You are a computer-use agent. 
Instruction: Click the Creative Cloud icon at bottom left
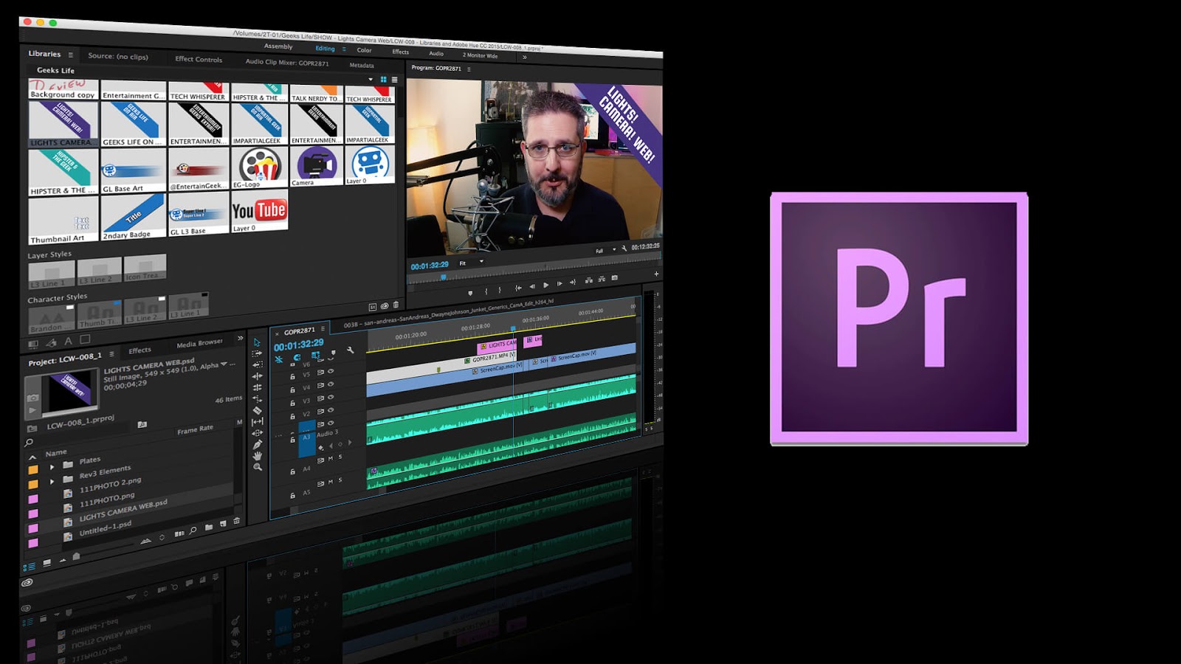pyautogui.click(x=27, y=582)
